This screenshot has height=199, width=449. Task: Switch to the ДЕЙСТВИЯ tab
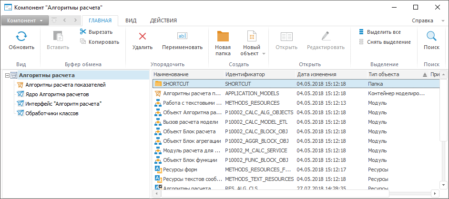[163, 20]
